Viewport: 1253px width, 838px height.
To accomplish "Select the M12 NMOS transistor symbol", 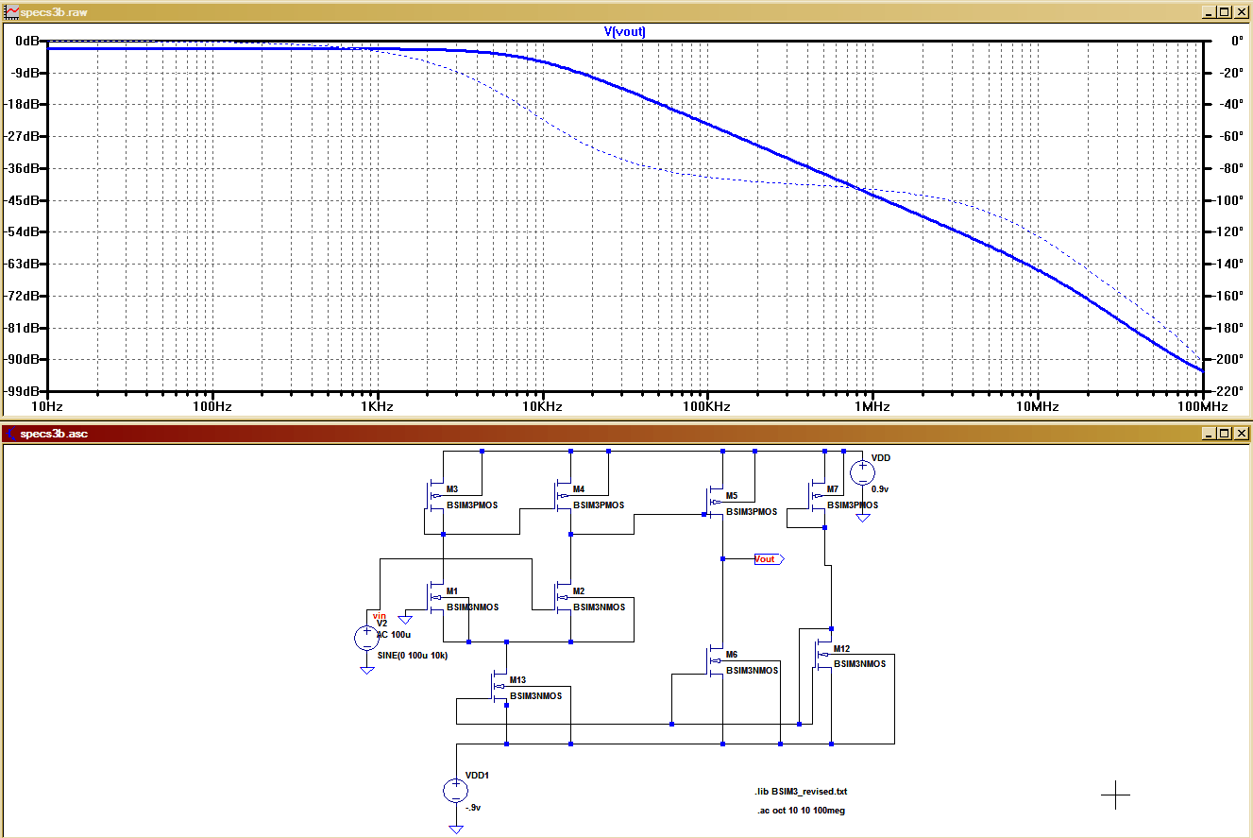I will tap(822, 655).
